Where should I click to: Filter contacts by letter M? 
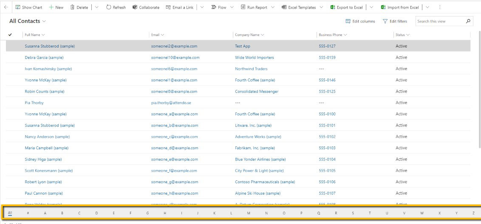[249, 213]
